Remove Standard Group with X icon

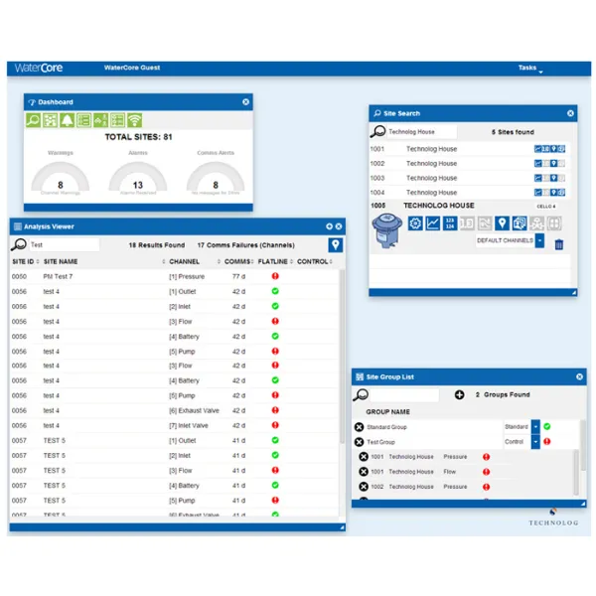(x=360, y=427)
